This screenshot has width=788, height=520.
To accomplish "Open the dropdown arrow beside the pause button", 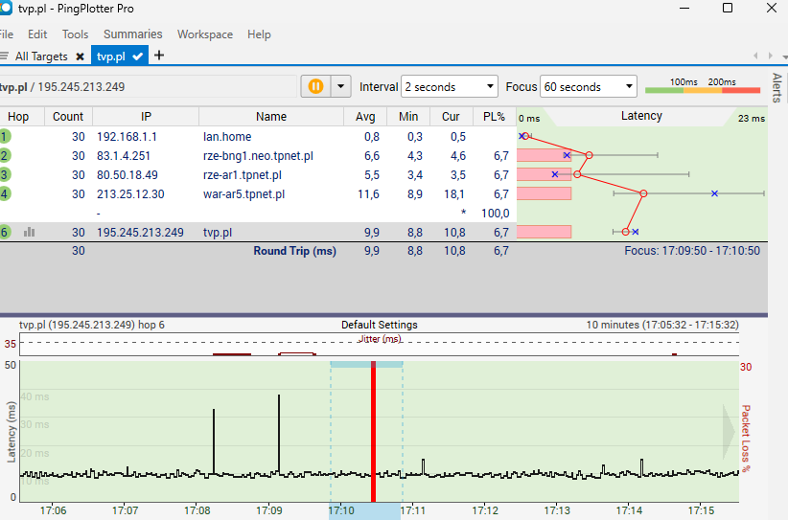I will coord(340,86).
